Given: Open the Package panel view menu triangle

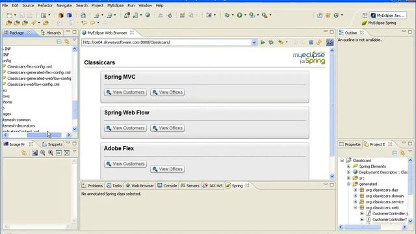Looking at the screenshot, I should tap(74, 40).
